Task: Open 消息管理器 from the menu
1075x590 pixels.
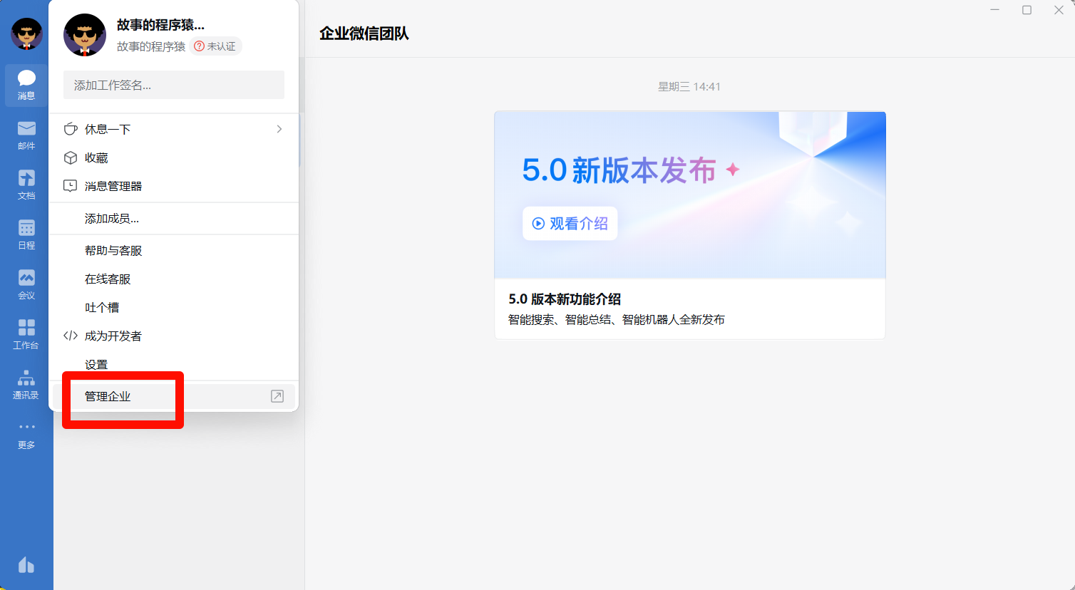Action: tap(113, 186)
